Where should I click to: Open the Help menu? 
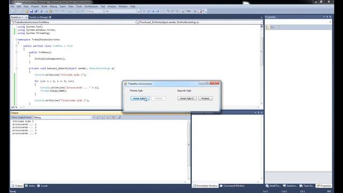(133, 6)
